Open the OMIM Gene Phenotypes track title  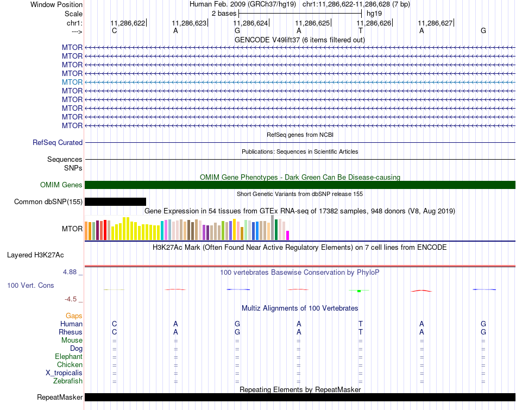(x=300, y=177)
